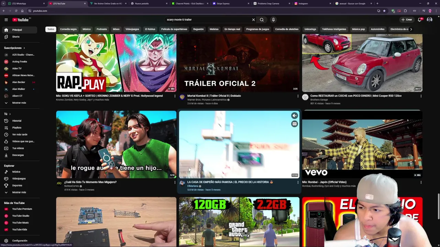Open options menu for Mini Cooper restoration video

(421, 96)
